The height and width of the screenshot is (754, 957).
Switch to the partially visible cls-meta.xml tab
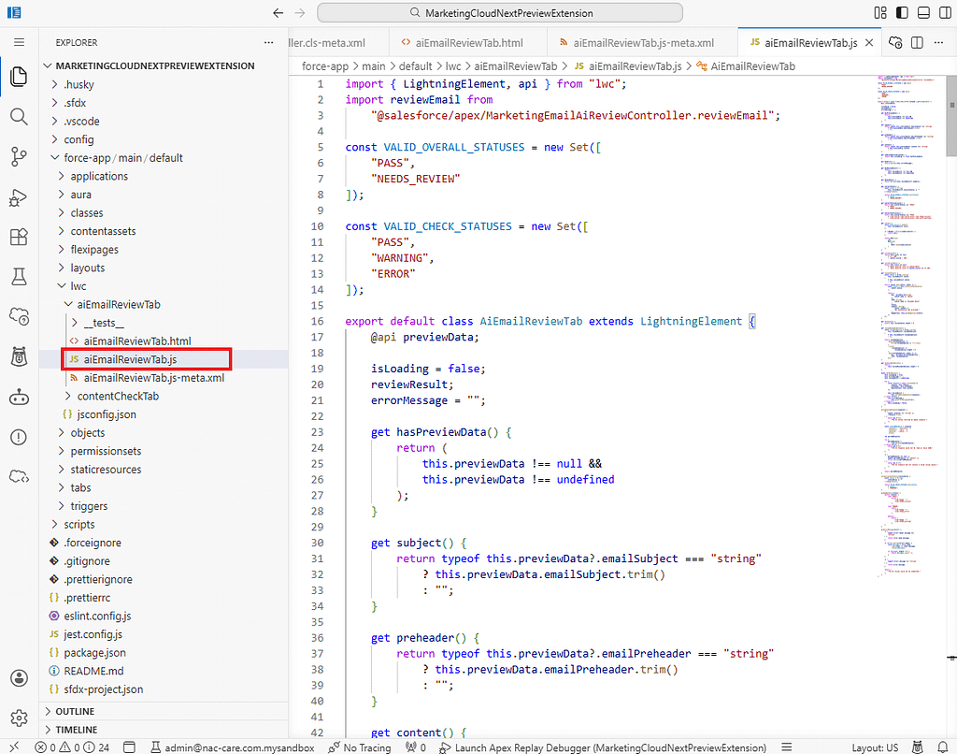[338, 43]
